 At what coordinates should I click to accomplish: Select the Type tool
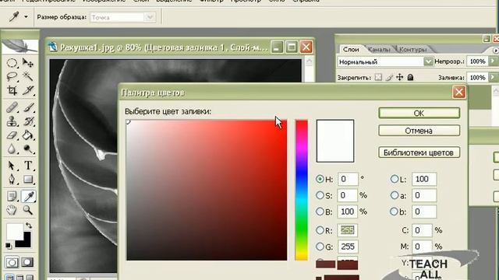click(x=28, y=166)
